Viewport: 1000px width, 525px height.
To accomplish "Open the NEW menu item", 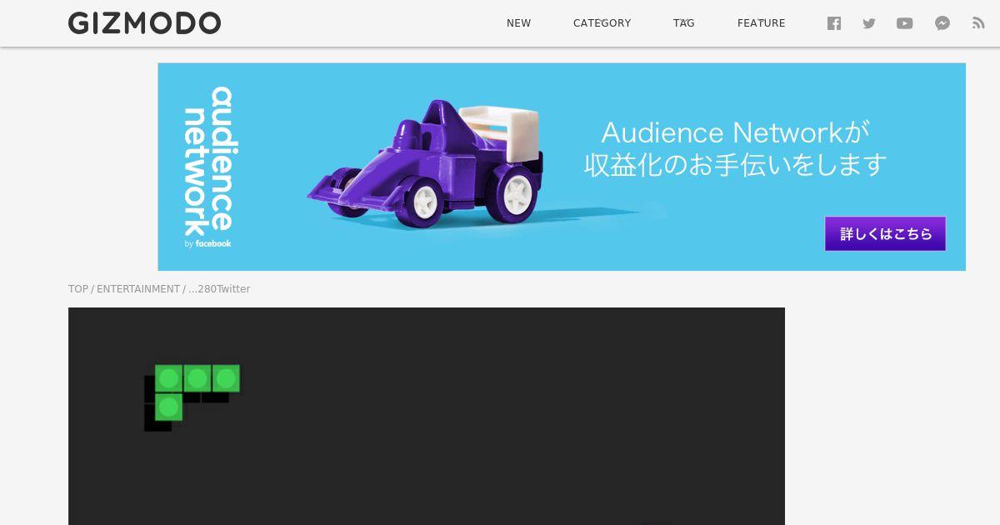I will coord(518,23).
